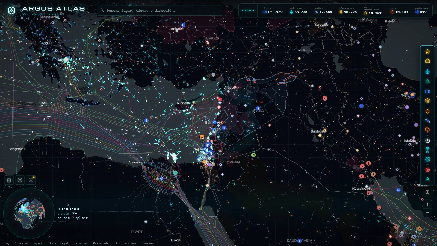Toggle the infraestructura filter 96.278
The height and width of the screenshot is (246, 437).
348,11
